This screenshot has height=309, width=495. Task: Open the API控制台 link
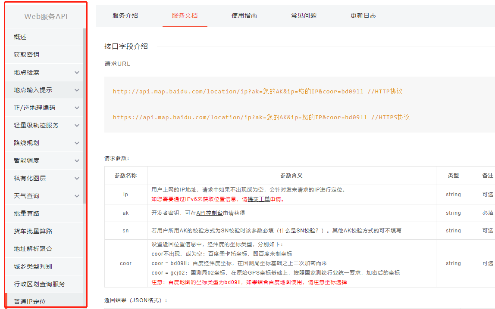pos(210,213)
